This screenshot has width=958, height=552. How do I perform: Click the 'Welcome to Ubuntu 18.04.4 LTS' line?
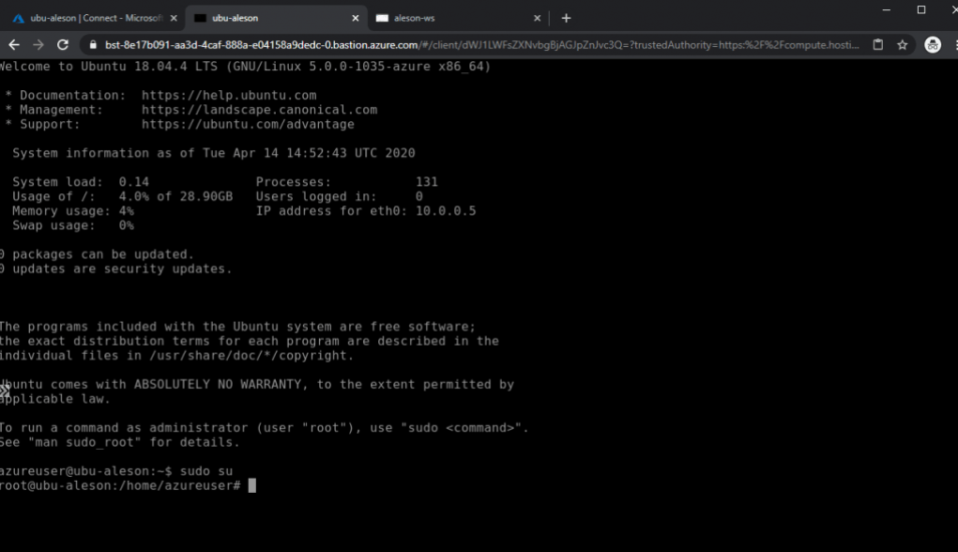(x=245, y=66)
